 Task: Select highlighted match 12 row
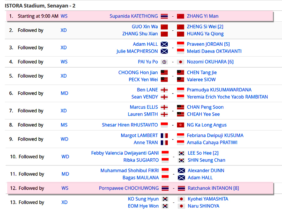tap(140, 188)
